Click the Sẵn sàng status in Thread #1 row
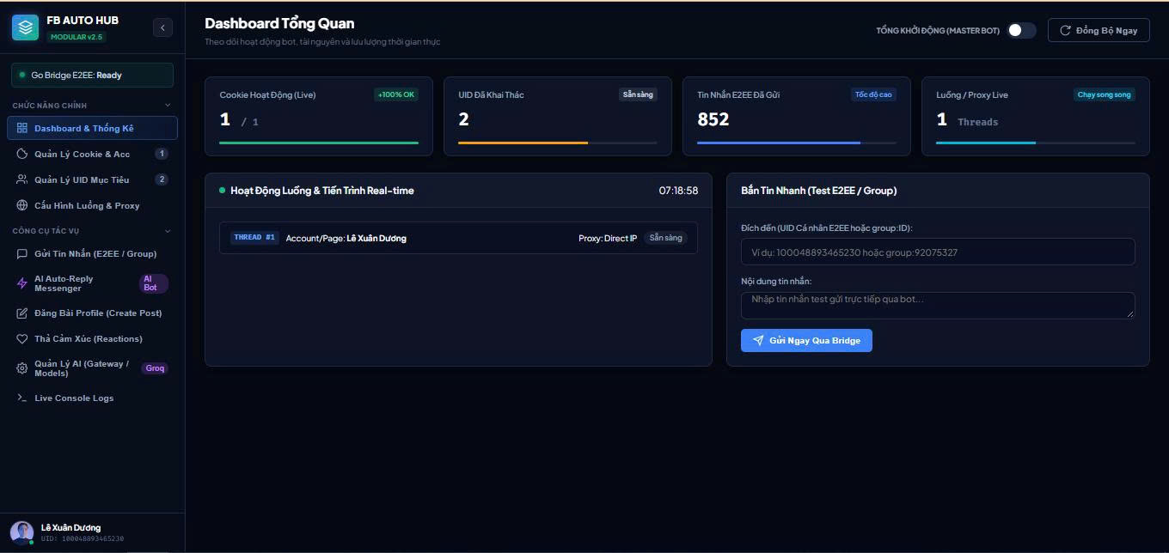The image size is (1169, 553). tap(666, 238)
